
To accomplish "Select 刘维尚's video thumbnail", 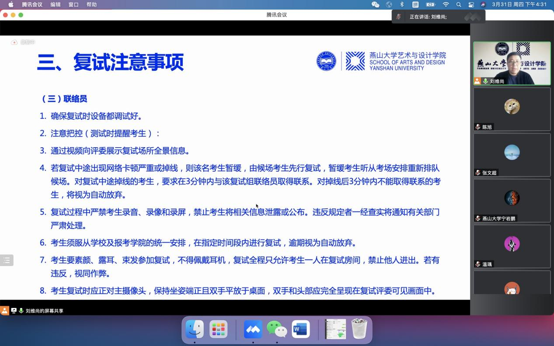I will [512, 63].
